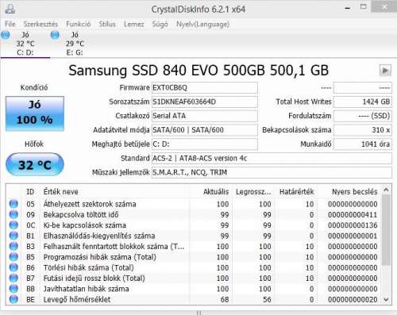Click the 32 °C temperature button
This screenshot has height=315, width=397.
click(35, 164)
